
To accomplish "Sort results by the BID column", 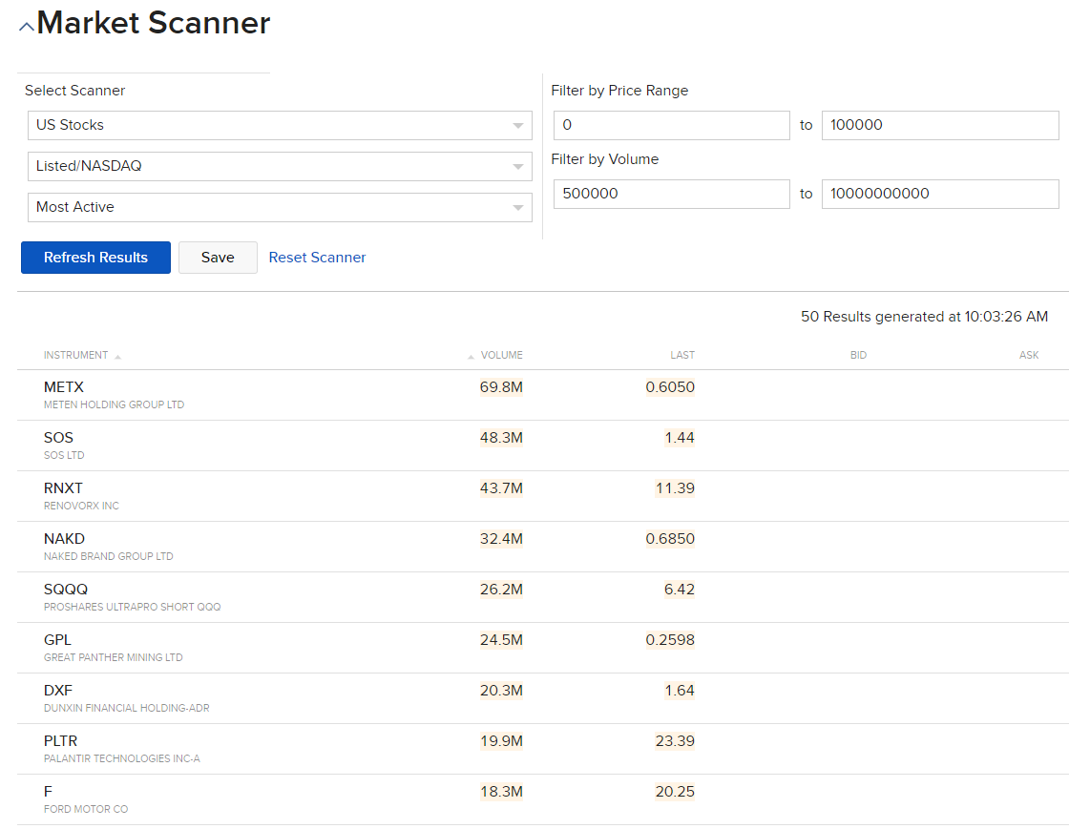I will coord(858,355).
